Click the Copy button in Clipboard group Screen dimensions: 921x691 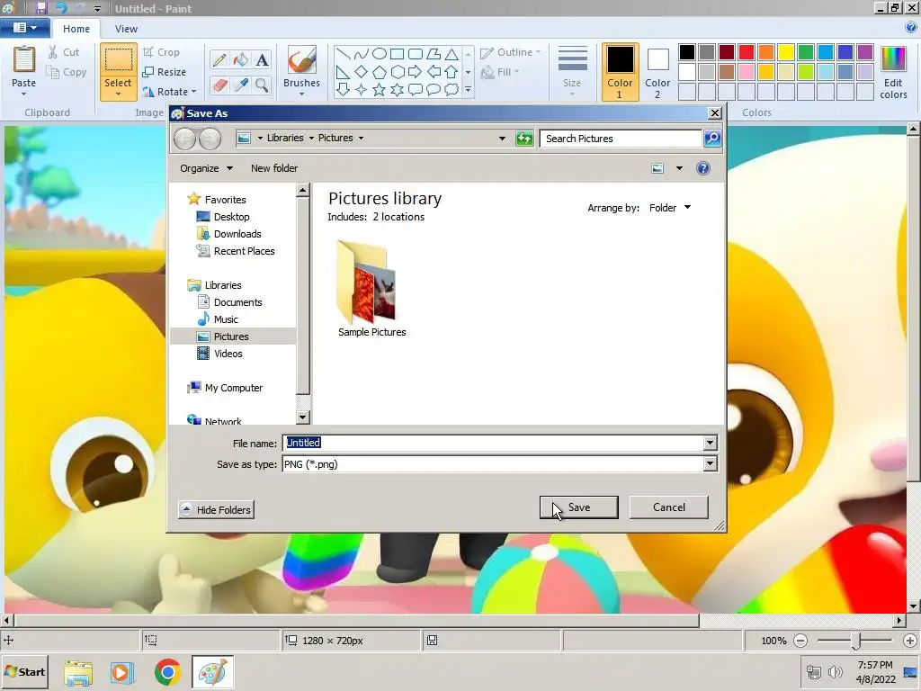(67, 72)
